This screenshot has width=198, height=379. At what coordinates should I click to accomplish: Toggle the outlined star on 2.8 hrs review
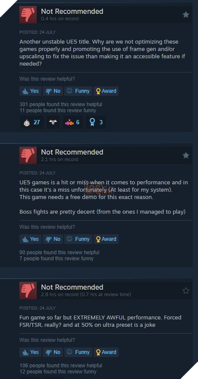[185, 291]
